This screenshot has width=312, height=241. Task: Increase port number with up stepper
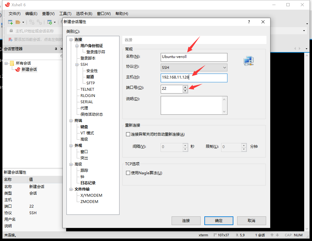coord(185,87)
